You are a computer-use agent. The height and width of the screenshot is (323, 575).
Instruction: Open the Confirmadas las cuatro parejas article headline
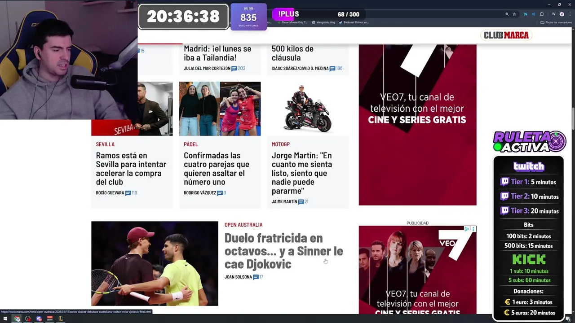pyautogui.click(x=217, y=169)
